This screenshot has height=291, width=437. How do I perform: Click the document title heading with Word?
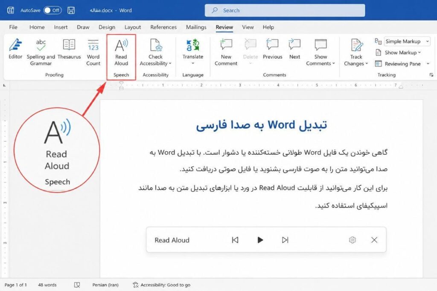pos(262,125)
